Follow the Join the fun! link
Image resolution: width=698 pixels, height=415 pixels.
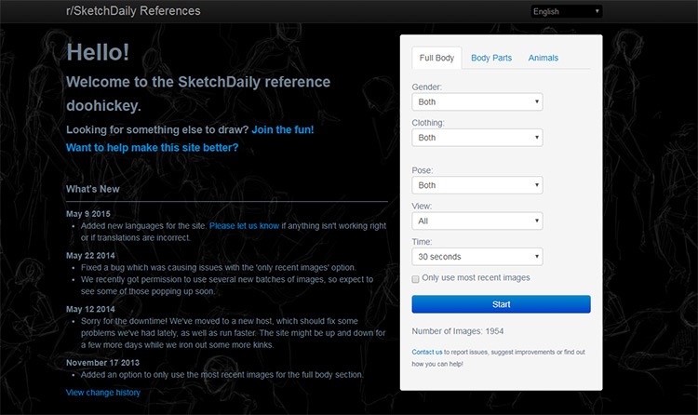click(283, 129)
